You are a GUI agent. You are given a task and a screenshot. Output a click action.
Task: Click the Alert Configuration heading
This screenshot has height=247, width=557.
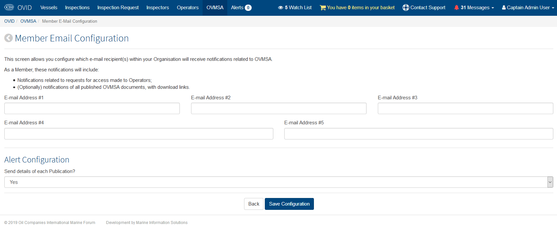[37, 160]
